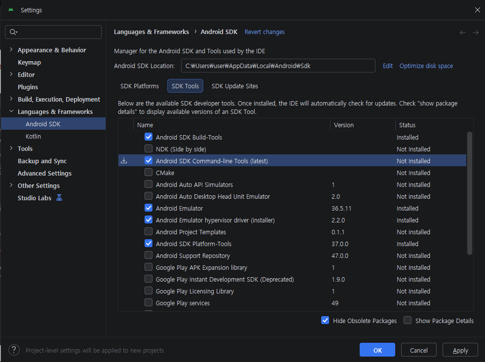Check NDK (Side by side)
The width and height of the screenshot is (485, 362).
tap(149, 148)
